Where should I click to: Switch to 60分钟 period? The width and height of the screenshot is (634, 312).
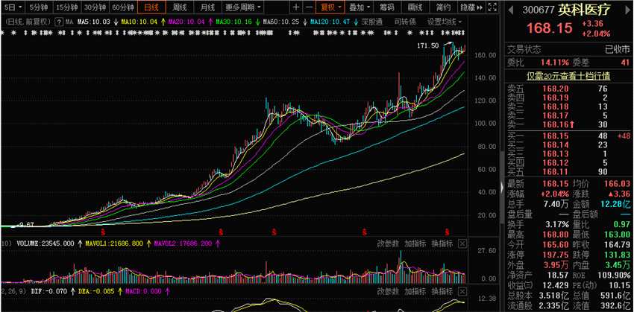tap(123, 7)
